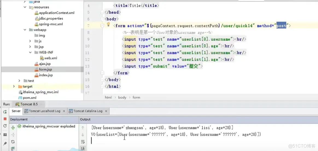Click the scroll up arrow in Output
Viewport: 318px width, 151px height.
click(x=83, y=128)
